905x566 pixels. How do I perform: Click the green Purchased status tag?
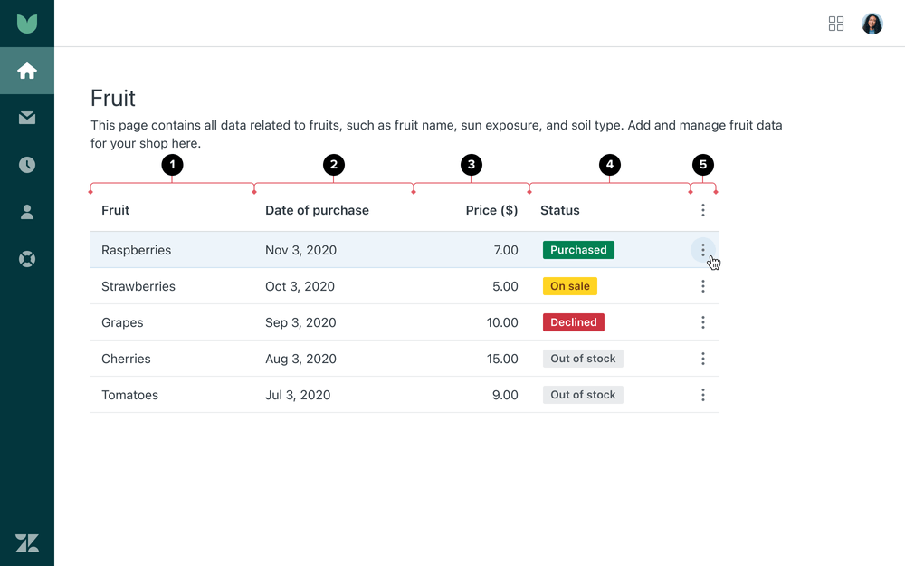pos(578,250)
